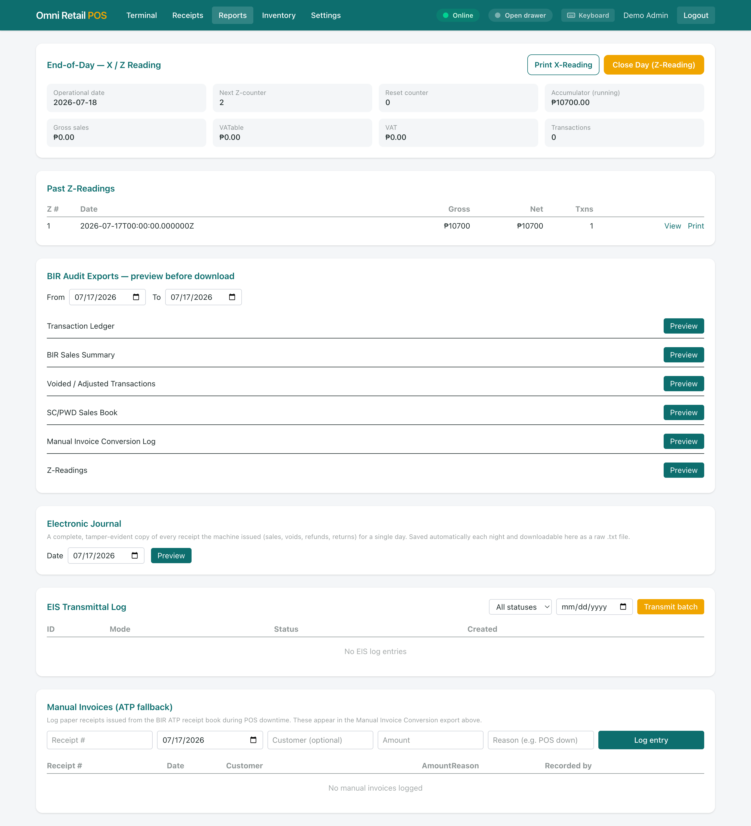The height and width of the screenshot is (826, 751).
Task: Click the Log entry button
Action: tap(651, 740)
